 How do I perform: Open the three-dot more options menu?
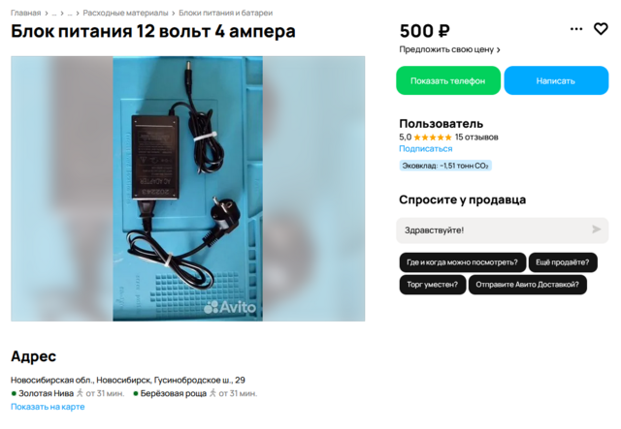(575, 29)
